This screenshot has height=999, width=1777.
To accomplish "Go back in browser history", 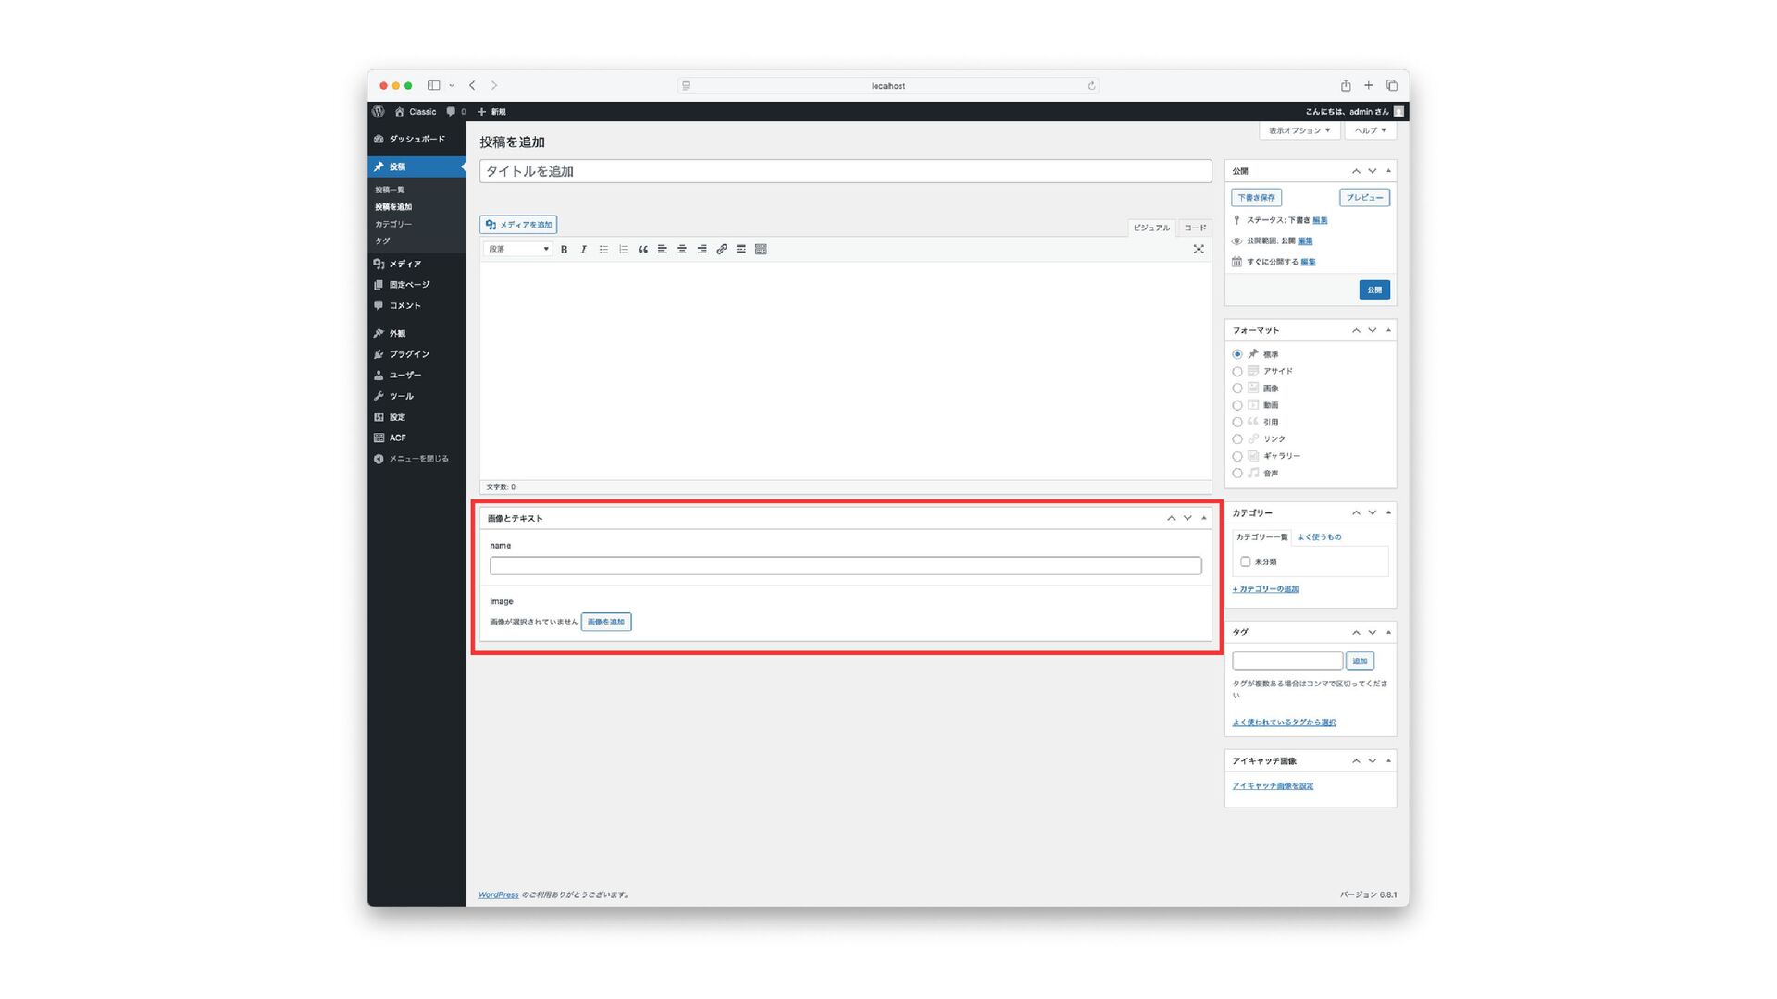I will [x=472, y=85].
